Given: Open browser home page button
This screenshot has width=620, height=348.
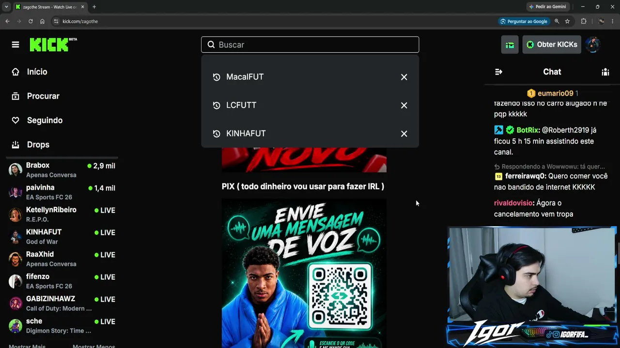Looking at the screenshot, I should [42, 21].
